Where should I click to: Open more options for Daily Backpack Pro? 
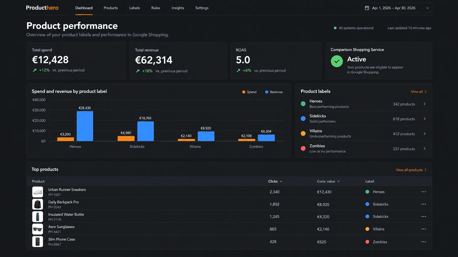click(423, 204)
